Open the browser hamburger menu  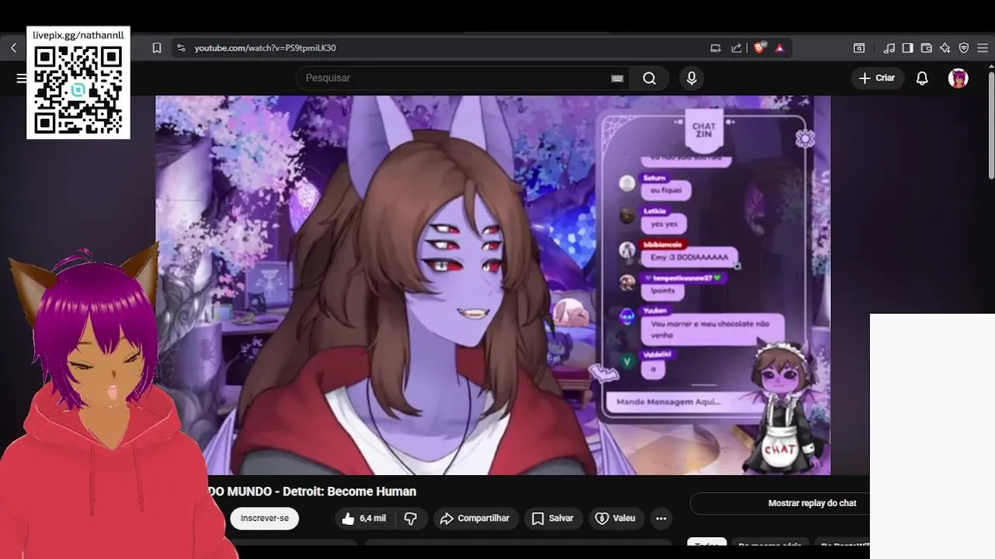(983, 48)
